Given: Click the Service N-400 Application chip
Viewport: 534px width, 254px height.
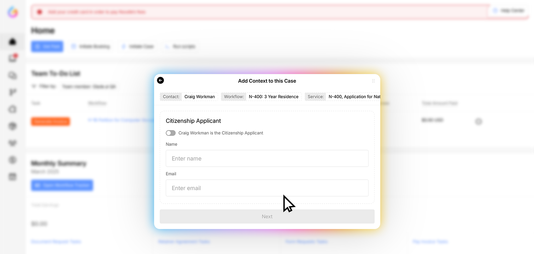Looking at the screenshot, I should [343, 97].
